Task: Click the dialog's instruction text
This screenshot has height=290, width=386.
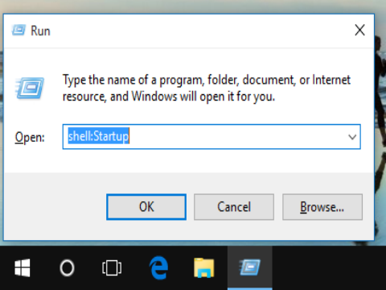Action: click(x=207, y=88)
